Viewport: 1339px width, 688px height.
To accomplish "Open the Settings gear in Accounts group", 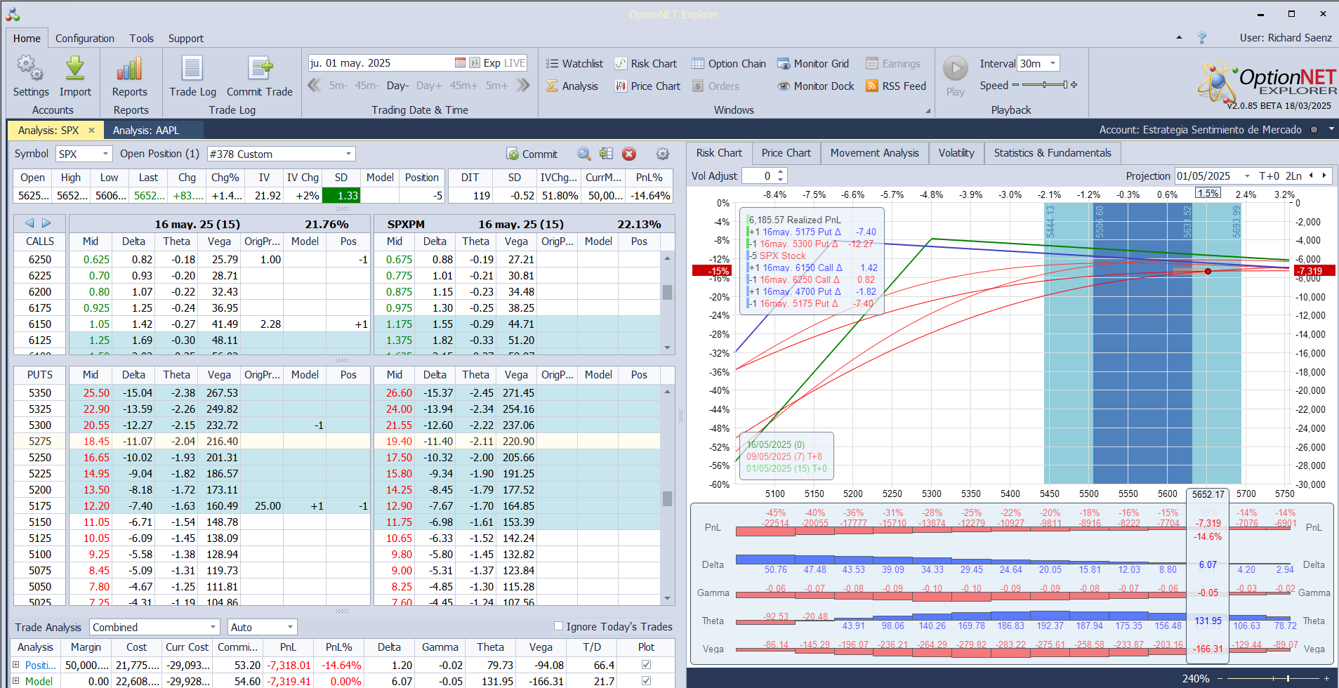I will click(x=30, y=69).
